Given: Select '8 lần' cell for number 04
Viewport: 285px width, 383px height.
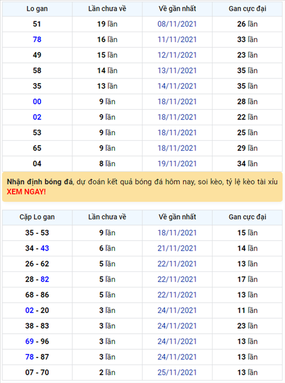Looking at the screenshot, I should (107, 164).
